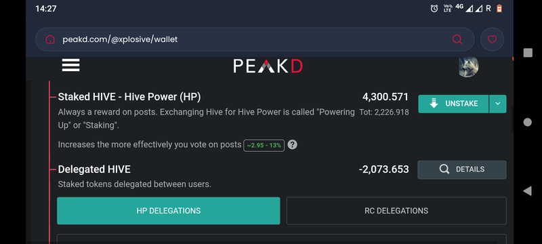Click the Staked HIVE - Hive Power heading

(x=129, y=97)
